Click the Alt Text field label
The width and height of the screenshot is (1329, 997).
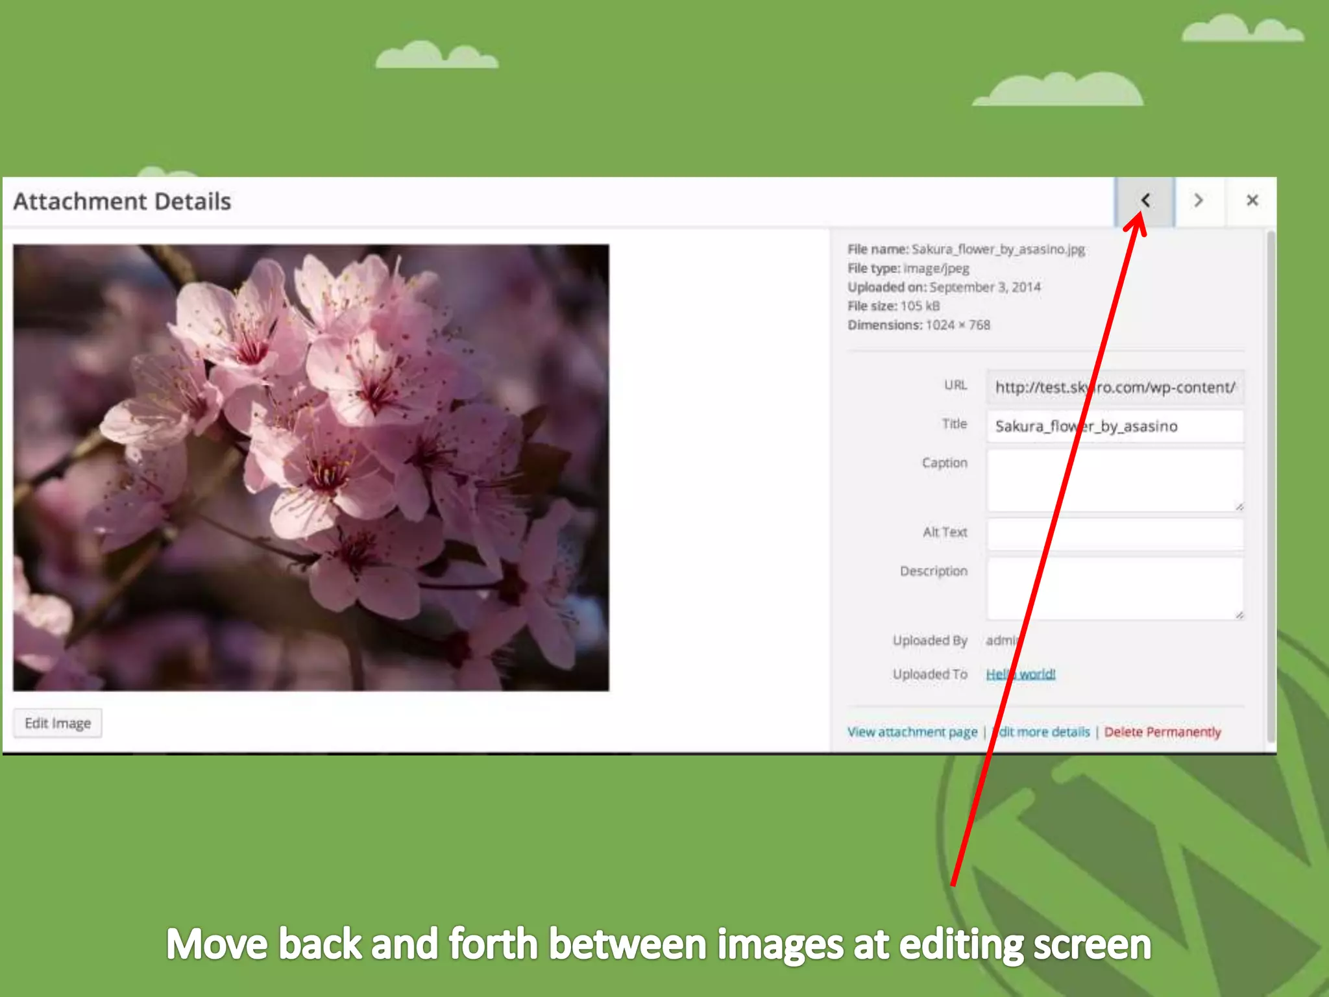click(944, 532)
